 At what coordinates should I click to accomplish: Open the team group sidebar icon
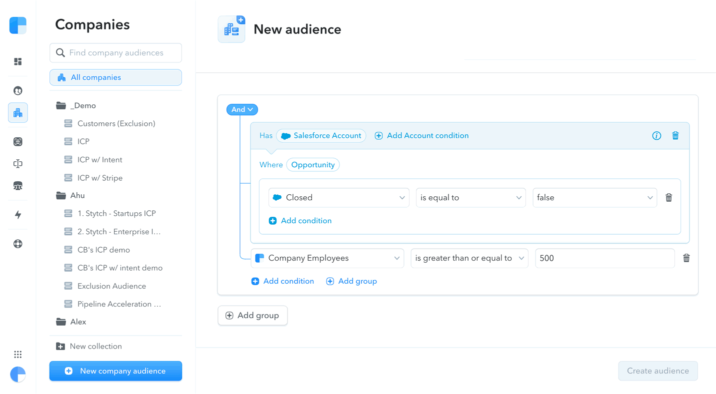click(x=18, y=186)
